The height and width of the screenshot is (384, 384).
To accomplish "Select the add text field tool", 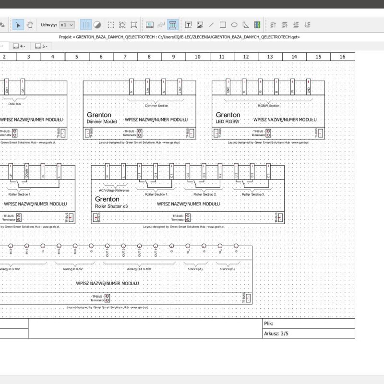I will coord(188,24).
